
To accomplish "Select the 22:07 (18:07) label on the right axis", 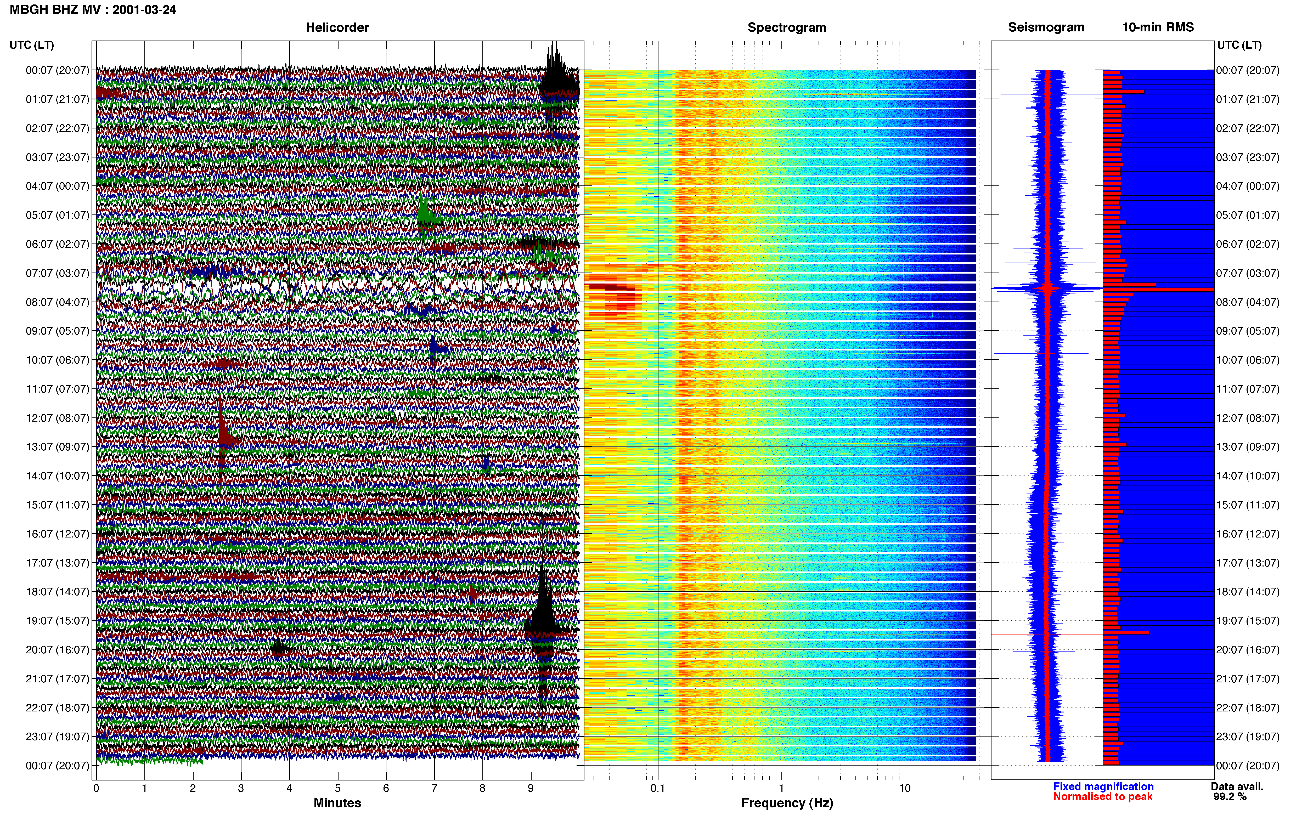I will pyautogui.click(x=1248, y=708).
